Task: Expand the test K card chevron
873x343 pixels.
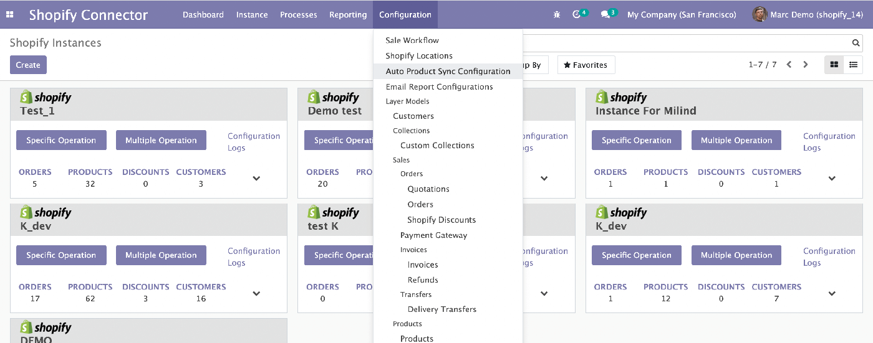Action: click(544, 293)
